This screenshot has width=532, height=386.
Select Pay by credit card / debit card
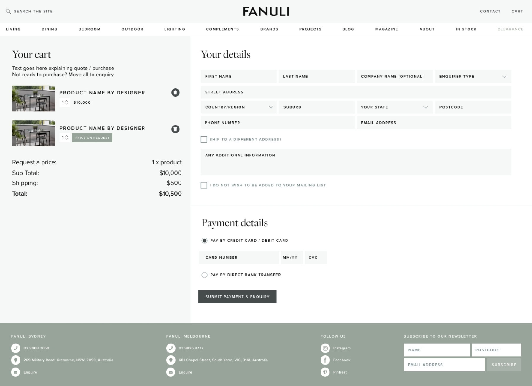pyautogui.click(x=204, y=241)
